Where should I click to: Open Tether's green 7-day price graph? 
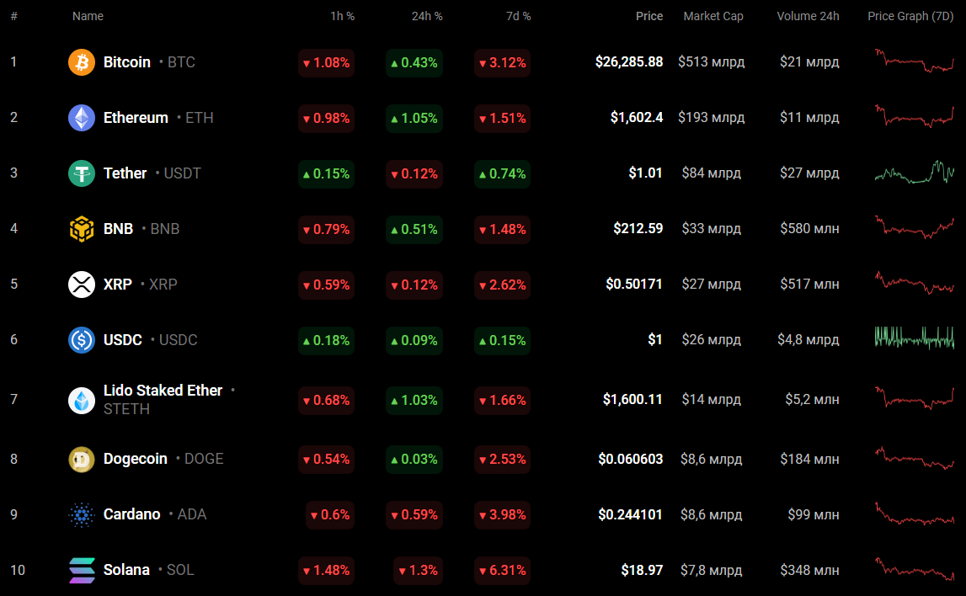[x=915, y=173]
